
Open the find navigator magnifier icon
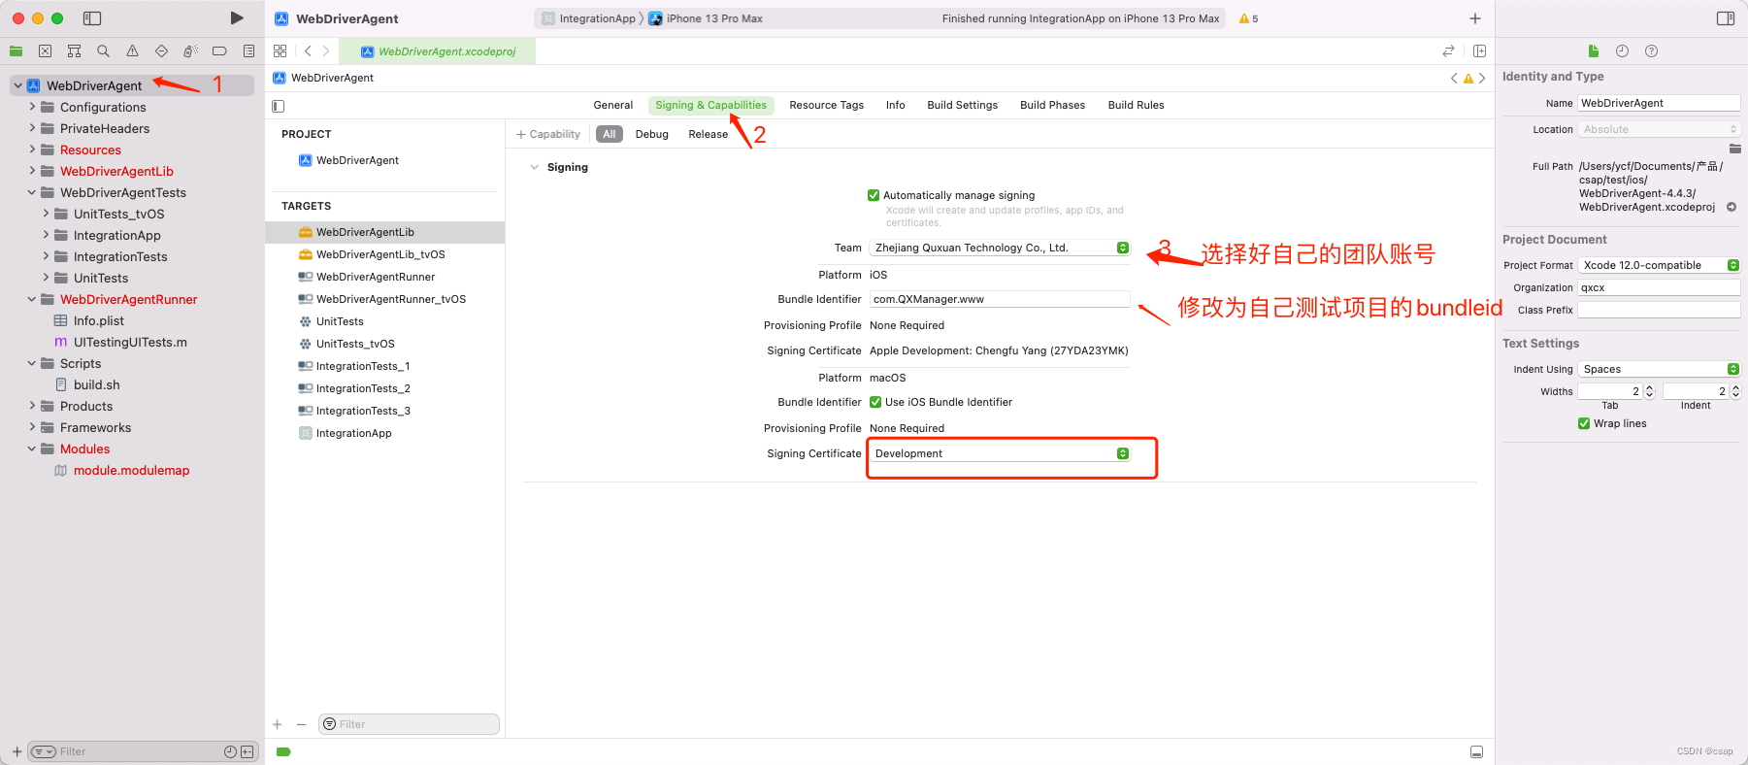pos(103,51)
